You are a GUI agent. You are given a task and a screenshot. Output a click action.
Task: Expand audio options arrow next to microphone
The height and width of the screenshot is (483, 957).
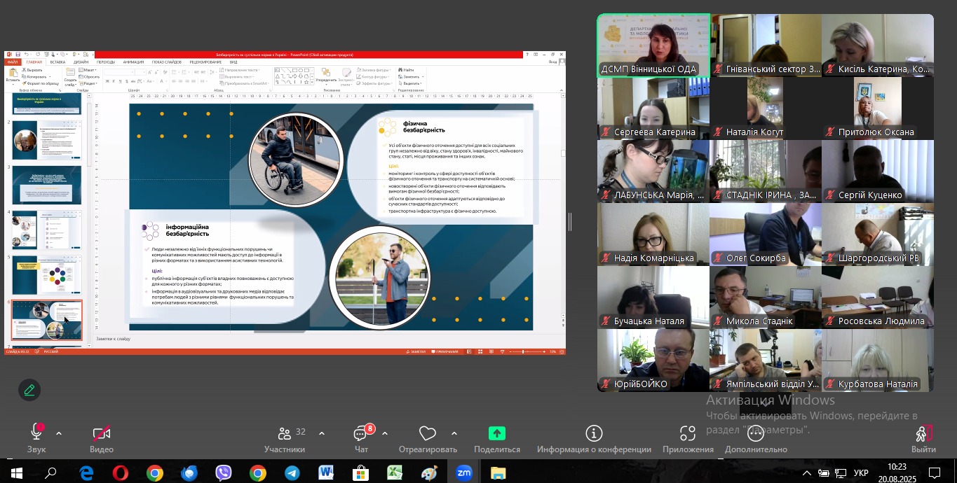coord(59,433)
